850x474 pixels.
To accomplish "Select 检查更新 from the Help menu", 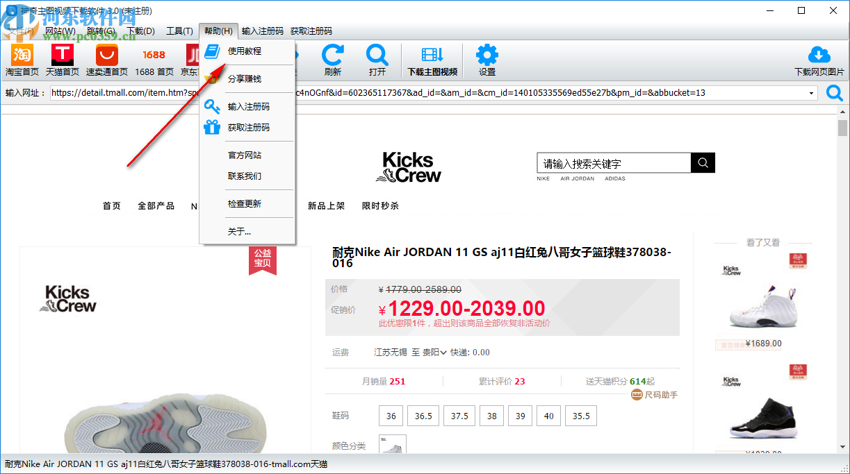I will (x=243, y=205).
